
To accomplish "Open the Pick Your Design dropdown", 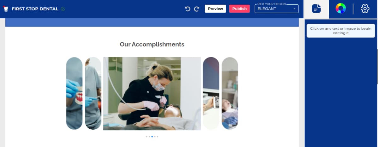I will pos(276,9).
